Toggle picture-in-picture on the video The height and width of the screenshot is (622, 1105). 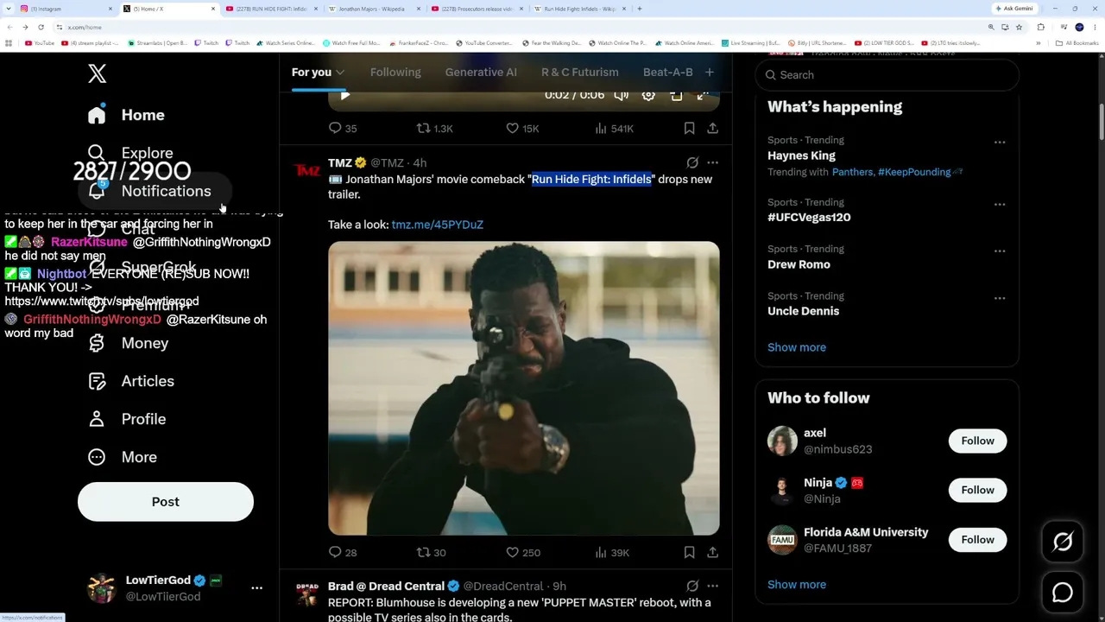tap(676, 95)
